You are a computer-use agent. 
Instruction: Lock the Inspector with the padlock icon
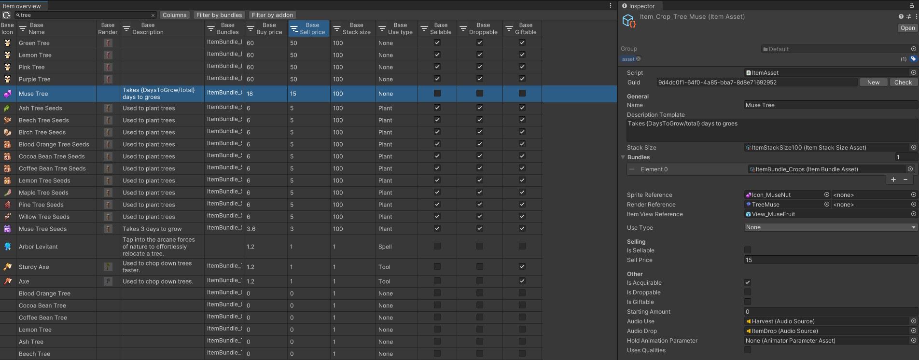912,6
